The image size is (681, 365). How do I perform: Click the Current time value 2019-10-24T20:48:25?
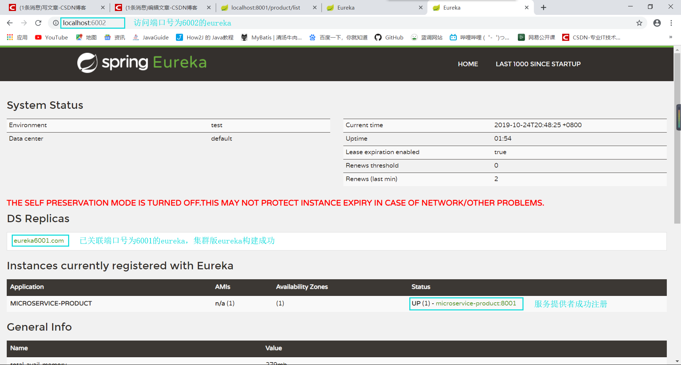pyautogui.click(x=538, y=125)
